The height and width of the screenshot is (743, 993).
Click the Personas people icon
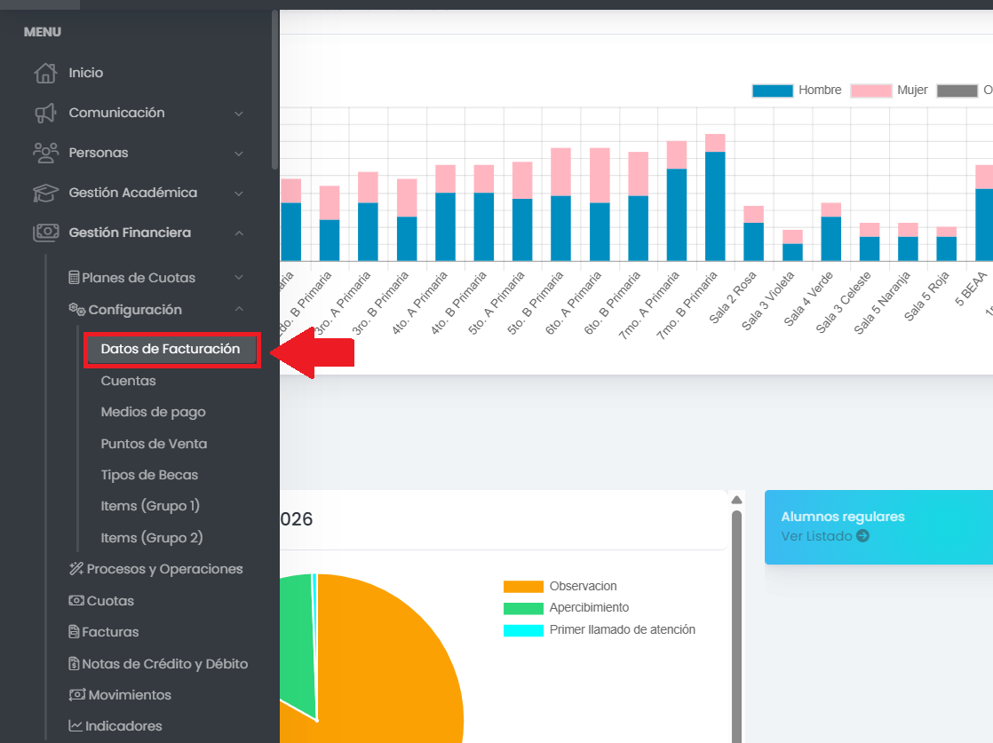pyautogui.click(x=45, y=153)
